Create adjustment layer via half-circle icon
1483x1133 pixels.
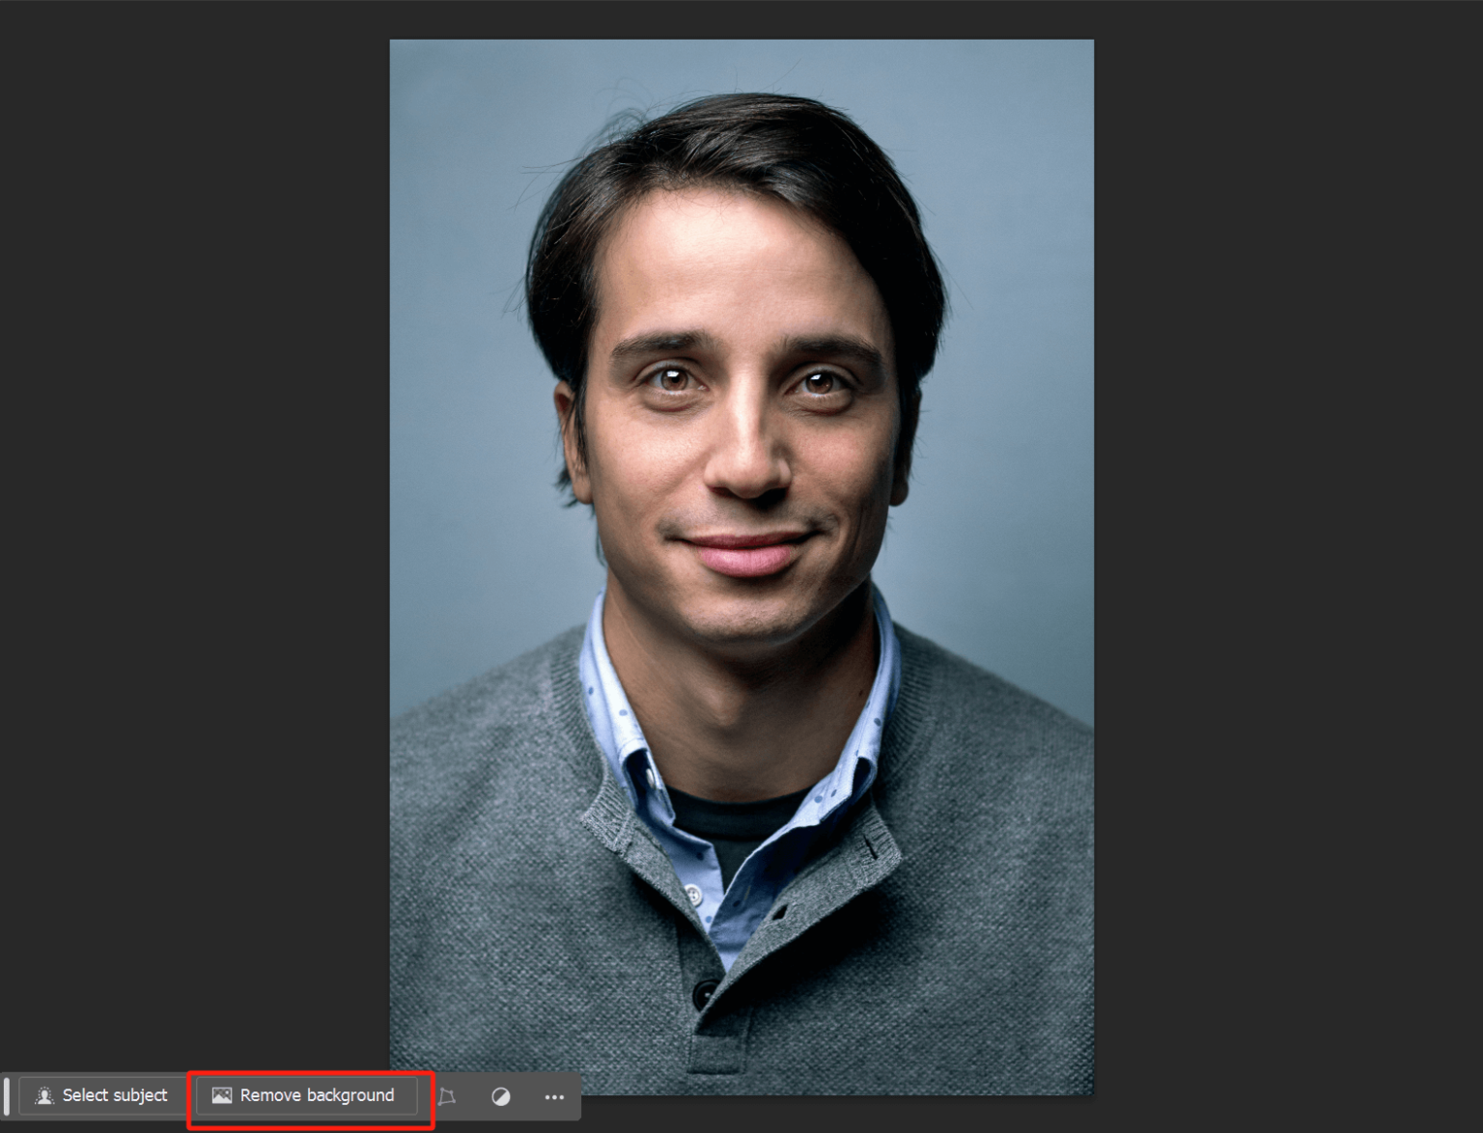(501, 1096)
